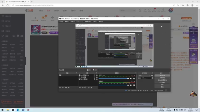Lock the display capture source
The height and width of the screenshot is (112, 200).
[97, 79]
